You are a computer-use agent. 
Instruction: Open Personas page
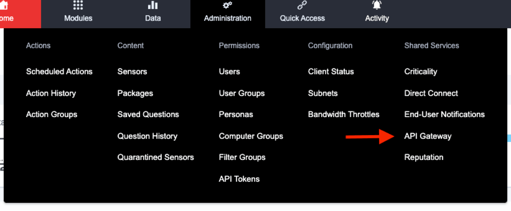(x=236, y=114)
